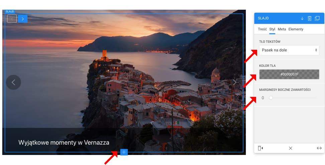Click the Marginesy boczne zawartości slider handle
This screenshot has height=165, width=325.
tap(271, 98)
